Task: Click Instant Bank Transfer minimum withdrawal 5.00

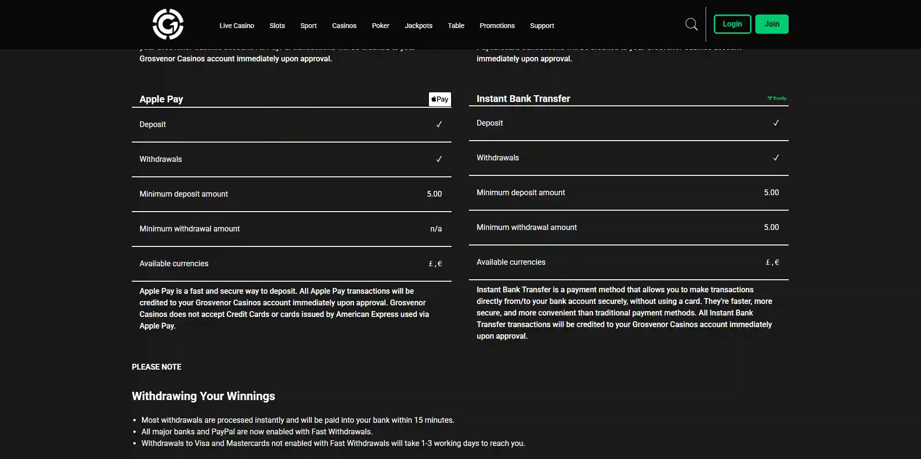Action: [x=771, y=227]
